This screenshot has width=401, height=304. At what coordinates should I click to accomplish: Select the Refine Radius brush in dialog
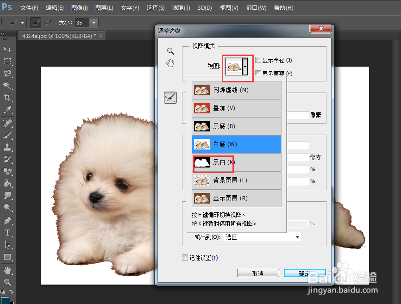[170, 98]
